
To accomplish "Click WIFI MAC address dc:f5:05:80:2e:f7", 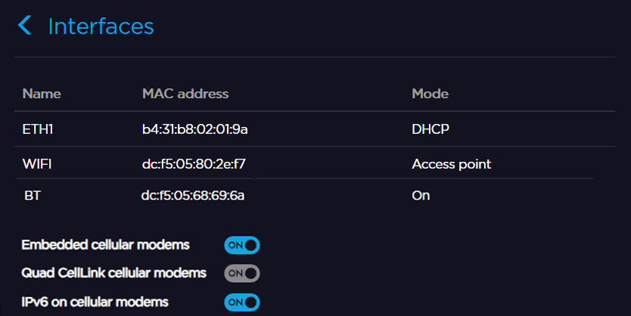I will click(194, 163).
